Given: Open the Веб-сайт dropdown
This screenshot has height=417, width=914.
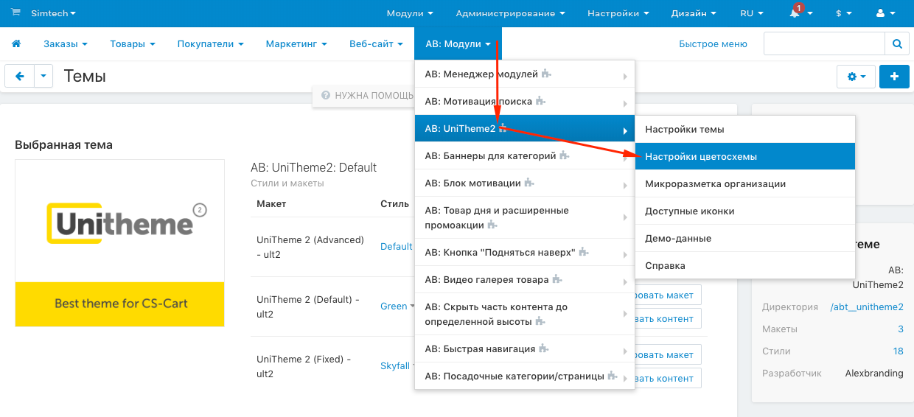Looking at the screenshot, I should click(377, 44).
